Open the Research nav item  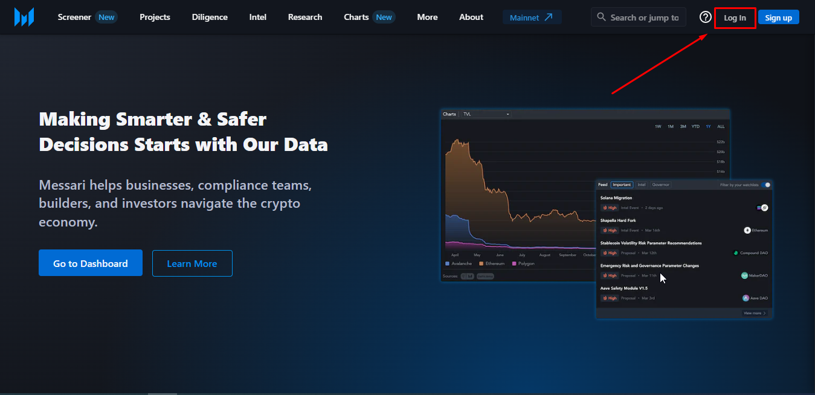click(305, 17)
